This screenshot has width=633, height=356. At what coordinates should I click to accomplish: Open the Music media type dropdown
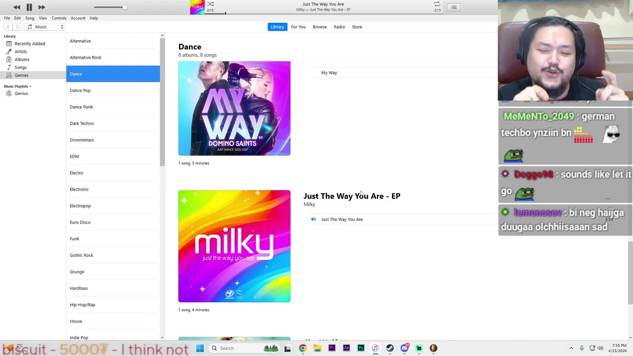tap(45, 27)
